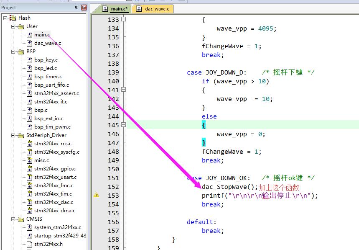Click line number 152 in the gutter
The width and height of the screenshot is (359, 250).
tap(113, 187)
